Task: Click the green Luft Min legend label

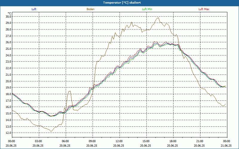Action: pos(147,9)
